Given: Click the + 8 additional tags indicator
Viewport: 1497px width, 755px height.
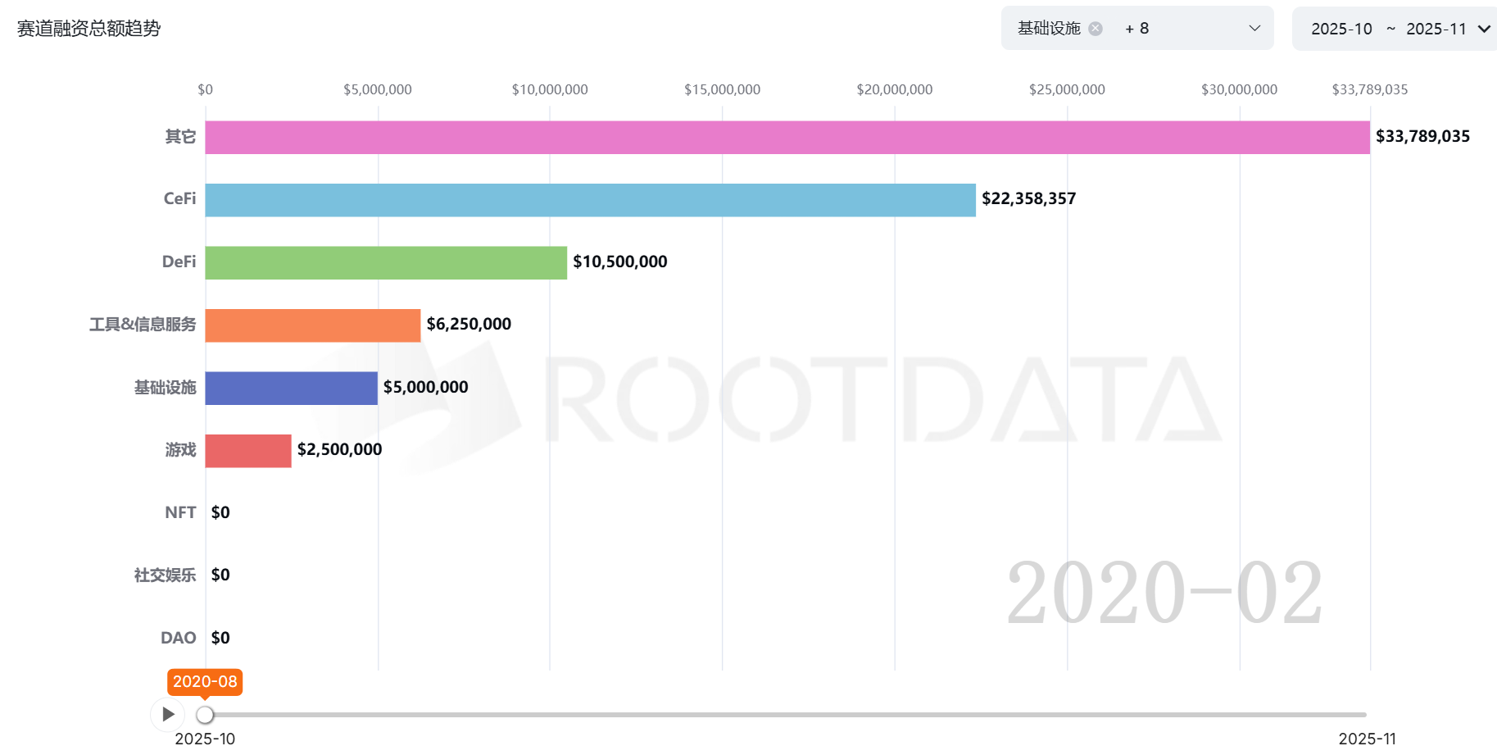Looking at the screenshot, I should coord(1136,29).
